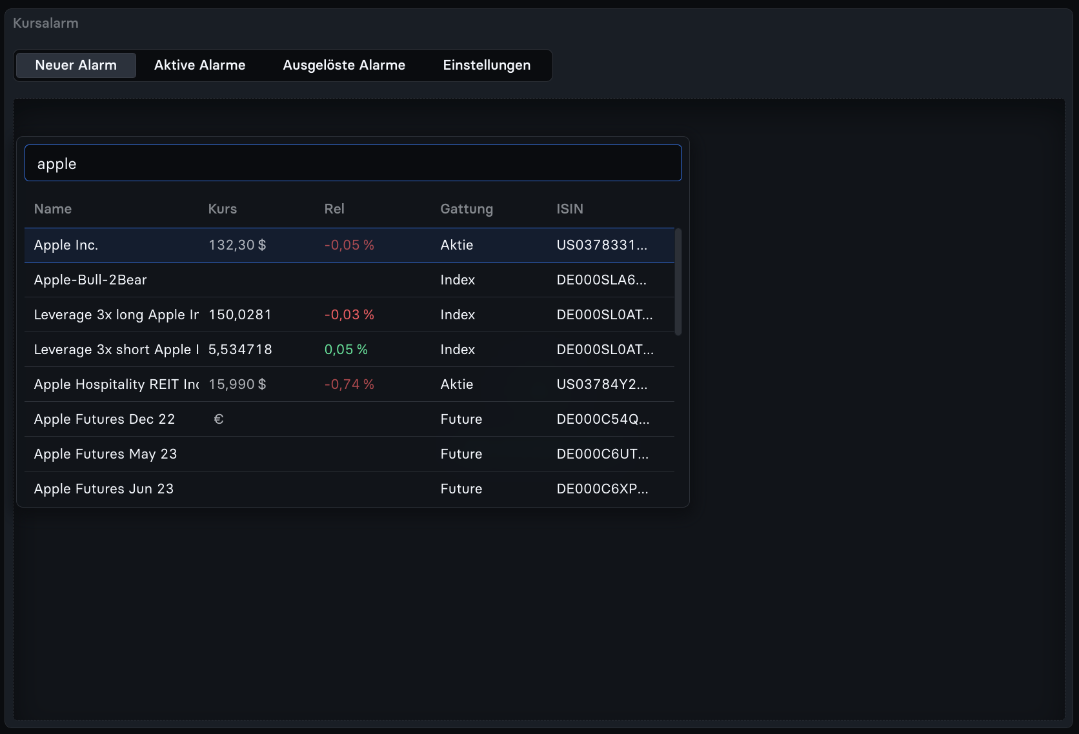Click the -0,05 % change value
Image resolution: width=1079 pixels, height=734 pixels.
[349, 245]
